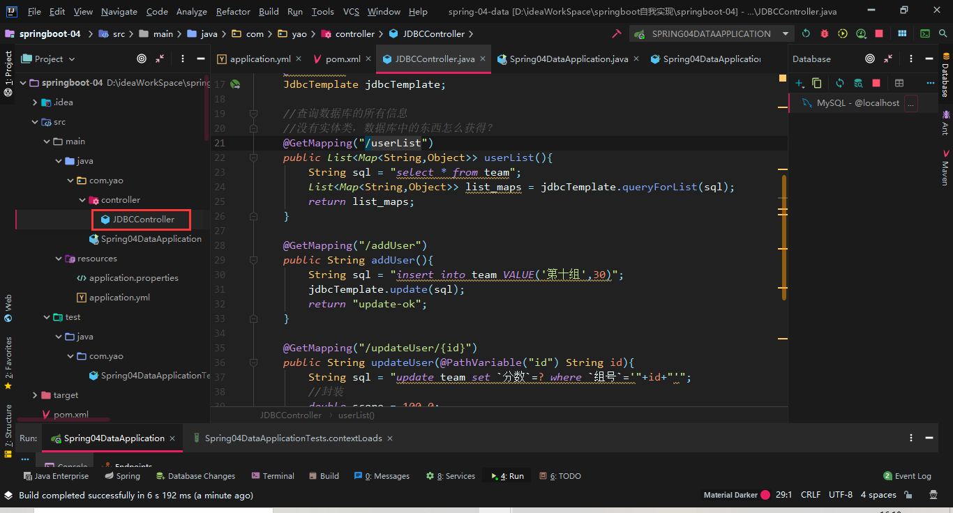Screen dimensions: 953x513
Task: Toggle the Maven side tool button
Action: coord(945,168)
